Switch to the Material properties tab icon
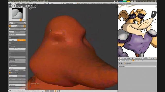Image resolution: width=165 pixels, height=92 pixels. click(x=137, y=61)
